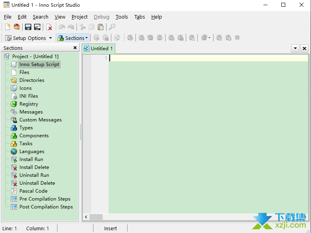Open the Help menu
Viewport: 311px width, 233px height.
tap(156, 17)
